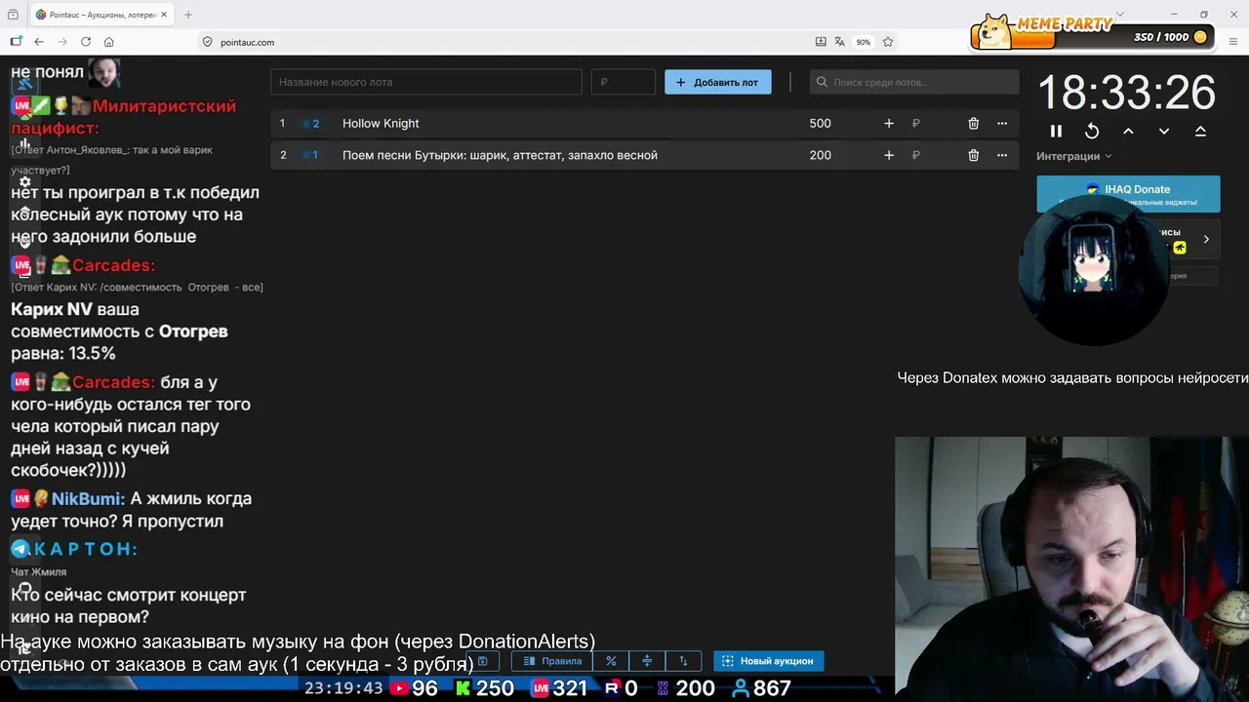Start a Новый аукцион
Viewport: 1249px width, 702px height.
(769, 661)
